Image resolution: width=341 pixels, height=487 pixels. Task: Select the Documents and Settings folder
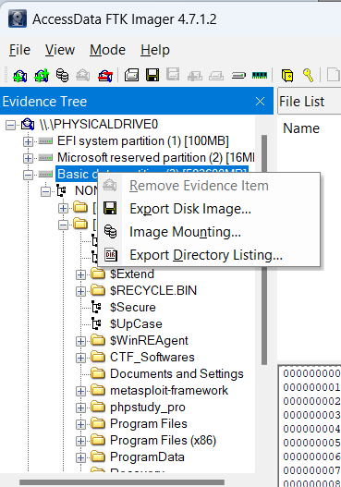coord(177,373)
